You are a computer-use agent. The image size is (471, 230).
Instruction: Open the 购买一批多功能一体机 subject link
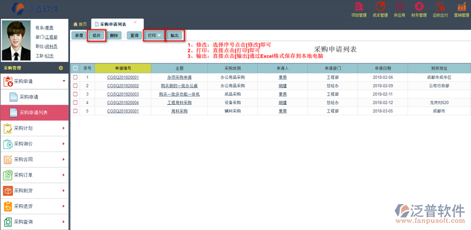(x=180, y=94)
